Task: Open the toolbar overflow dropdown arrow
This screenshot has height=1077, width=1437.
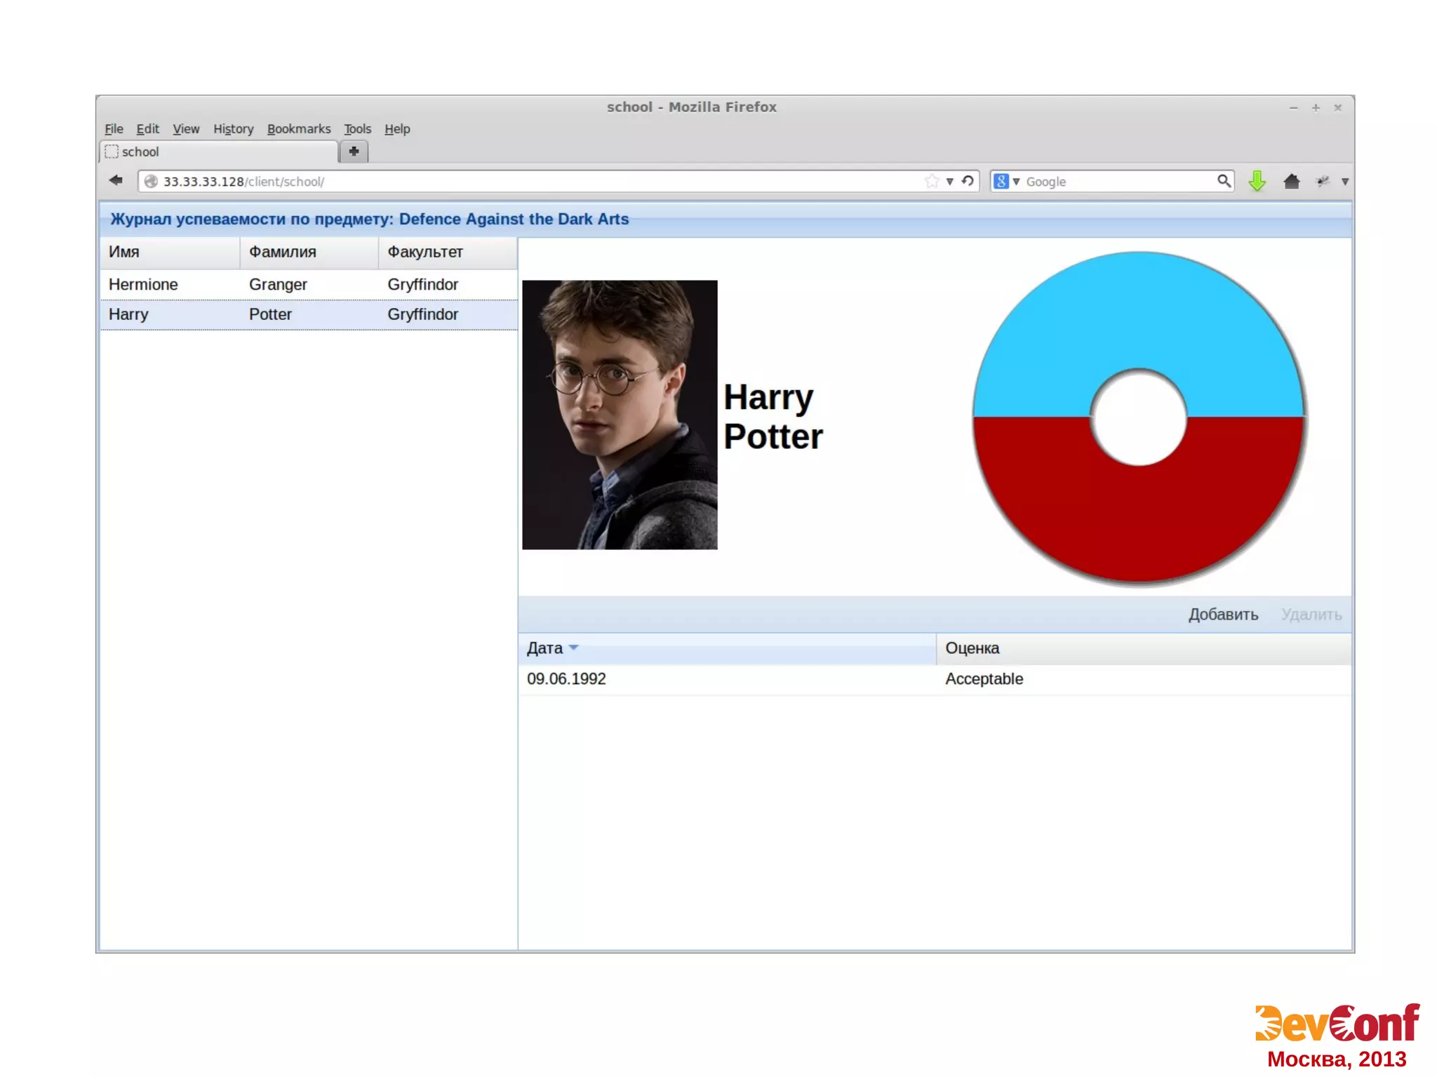Action: tap(1344, 182)
